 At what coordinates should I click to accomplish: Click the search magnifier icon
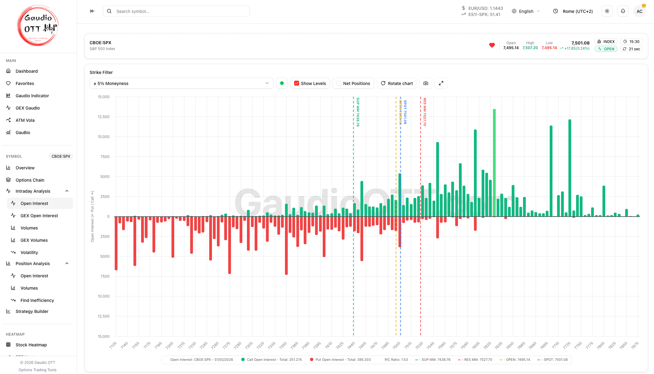(109, 11)
